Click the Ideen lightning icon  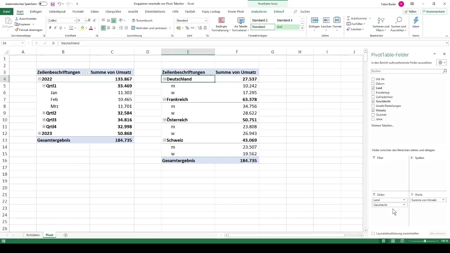[416, 20]
